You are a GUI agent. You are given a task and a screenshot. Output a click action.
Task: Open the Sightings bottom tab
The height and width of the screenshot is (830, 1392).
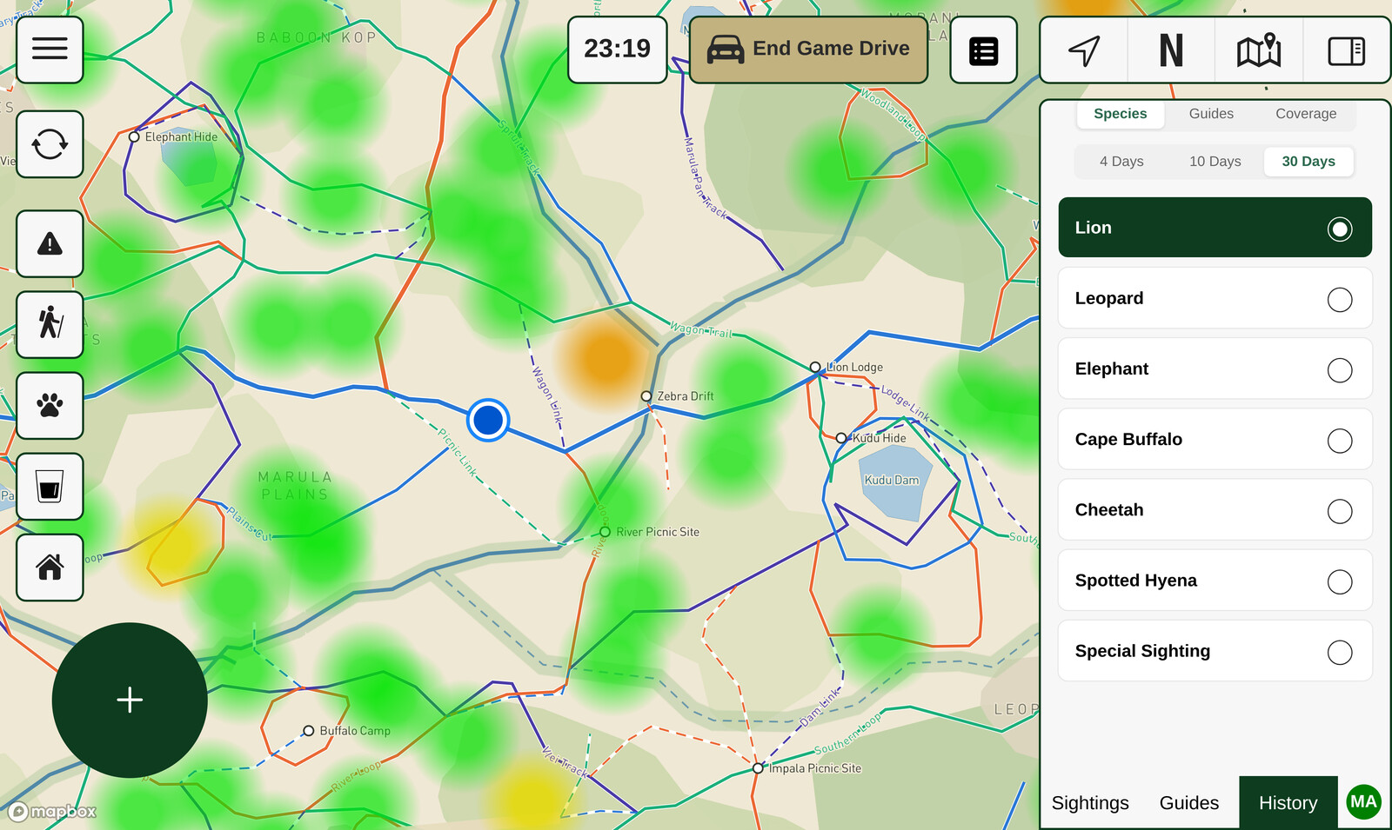pos(1090,803)
